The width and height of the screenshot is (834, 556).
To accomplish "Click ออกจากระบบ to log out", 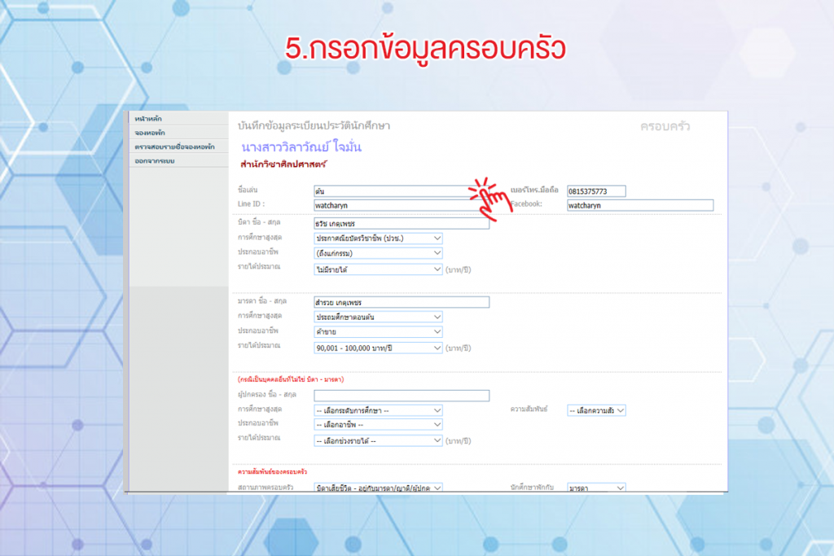I will pos(155,160).
